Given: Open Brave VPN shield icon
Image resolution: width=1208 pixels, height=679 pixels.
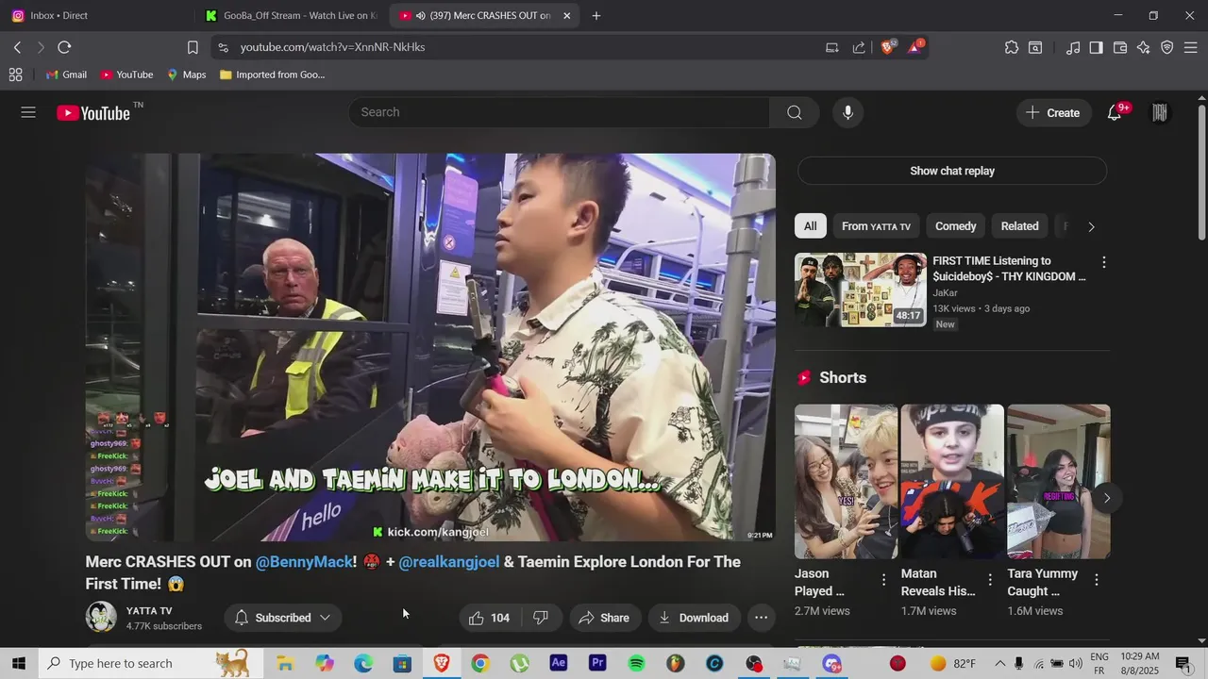Looking at the screenshot, I should [x=1166, y=47].
